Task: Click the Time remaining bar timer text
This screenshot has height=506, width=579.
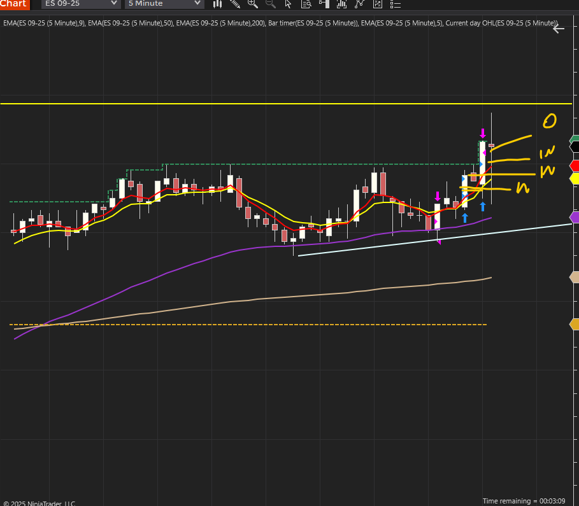Action: click(x=524, y=501)
